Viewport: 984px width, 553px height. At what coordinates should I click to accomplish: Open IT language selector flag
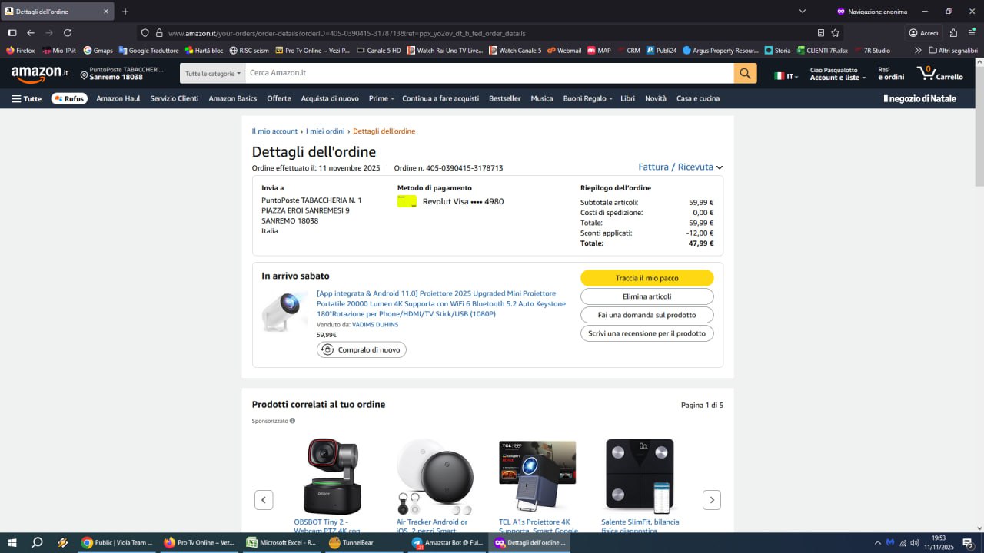tap(786, 76)
